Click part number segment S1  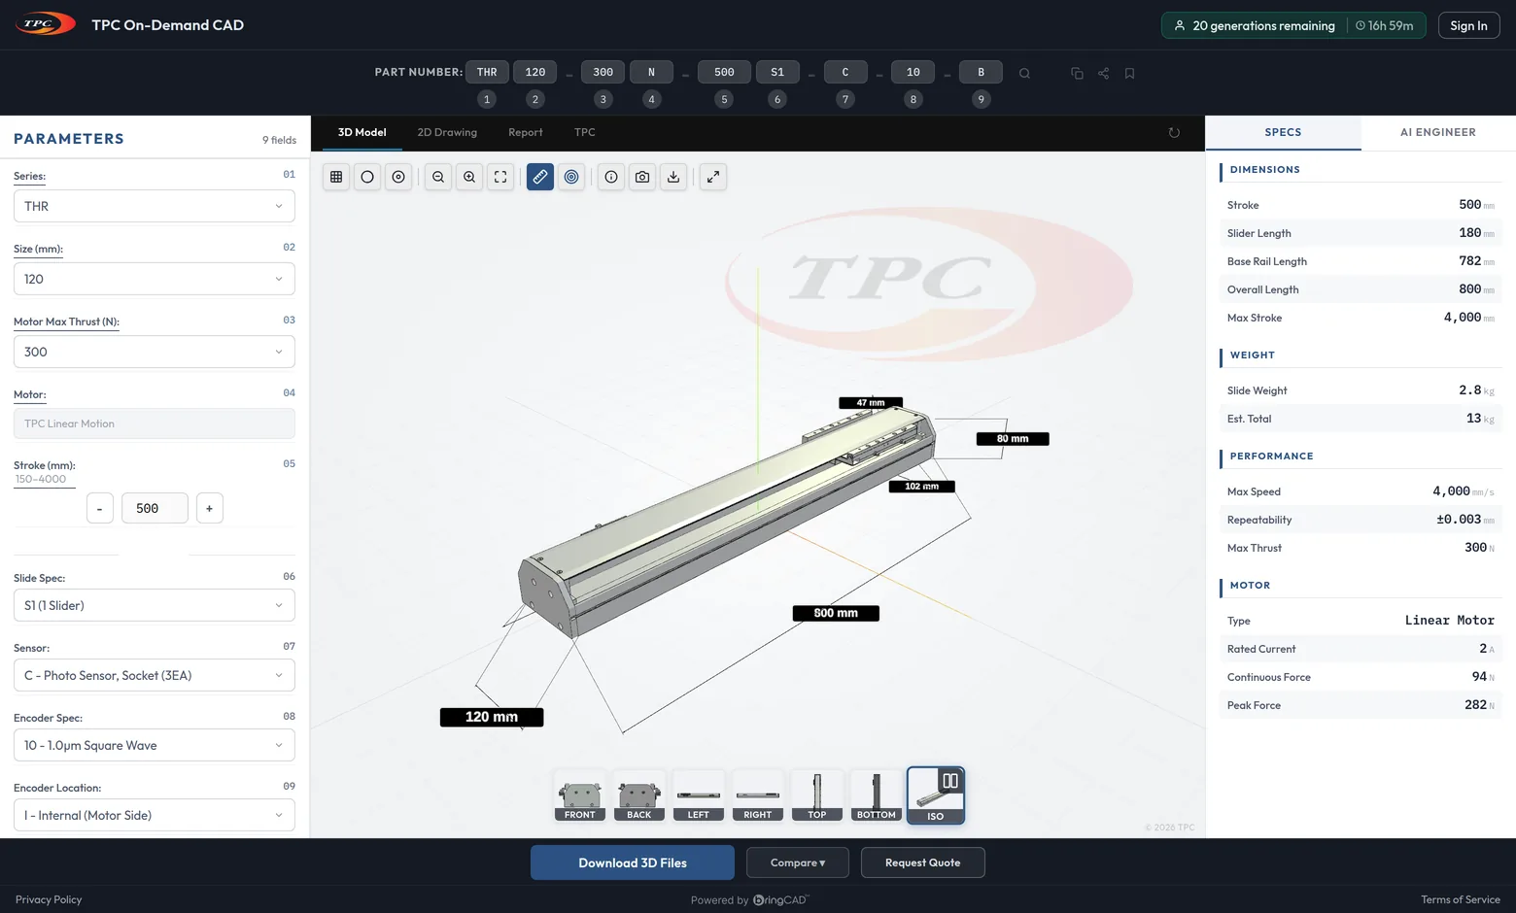point(777,72)
